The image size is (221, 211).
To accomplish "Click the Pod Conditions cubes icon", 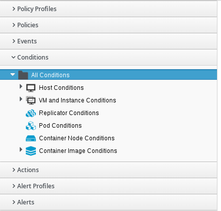I will click(31, 126).
